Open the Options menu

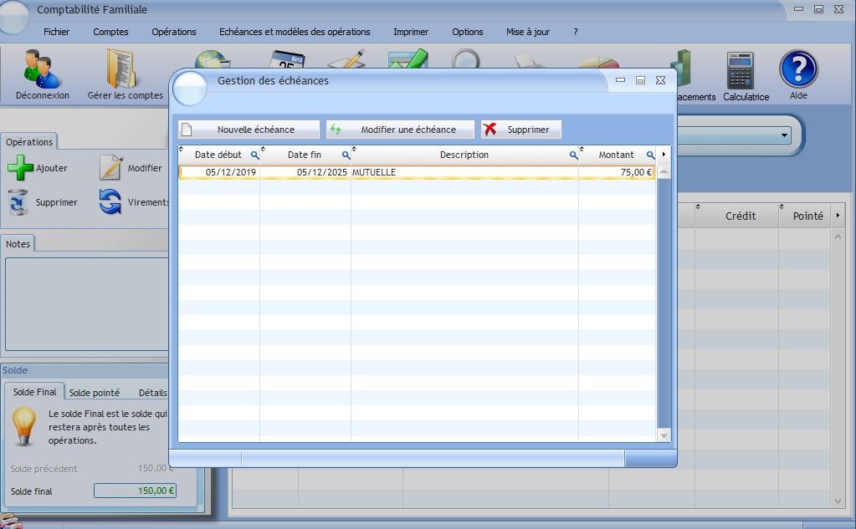coord(467,32)
